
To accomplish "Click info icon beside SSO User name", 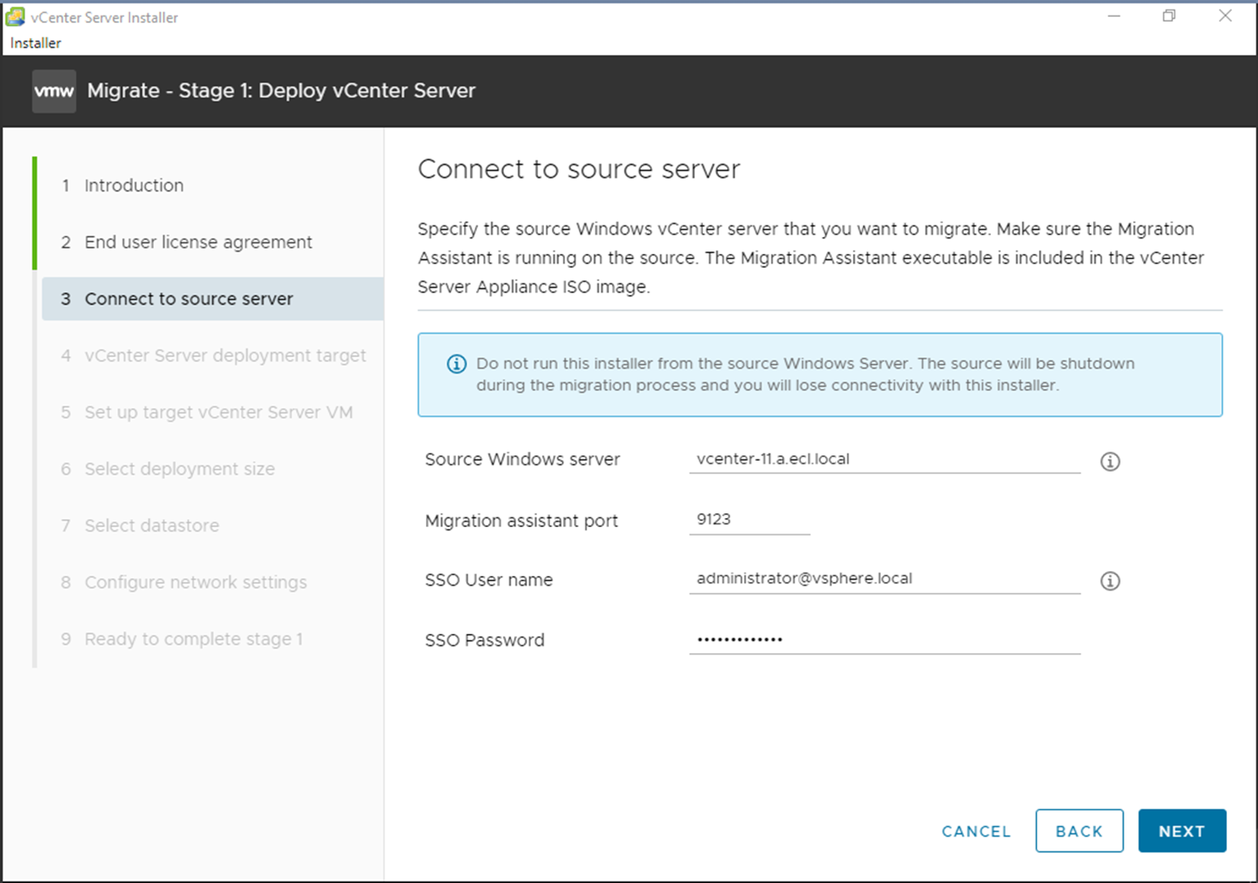I will pyautogui.click(x=1110, y=581).
